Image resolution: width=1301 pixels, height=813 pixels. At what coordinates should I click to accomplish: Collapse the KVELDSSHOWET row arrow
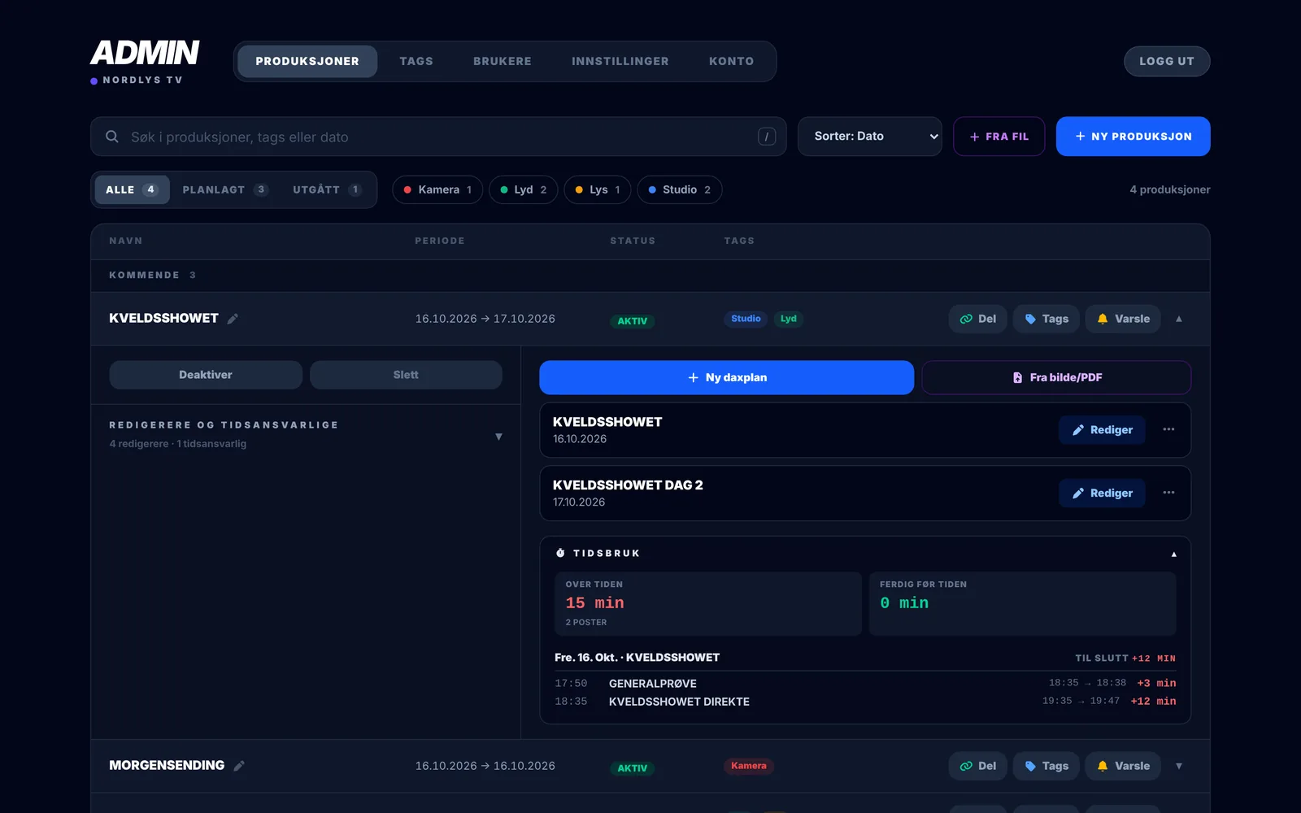[x=1179, y=319]
